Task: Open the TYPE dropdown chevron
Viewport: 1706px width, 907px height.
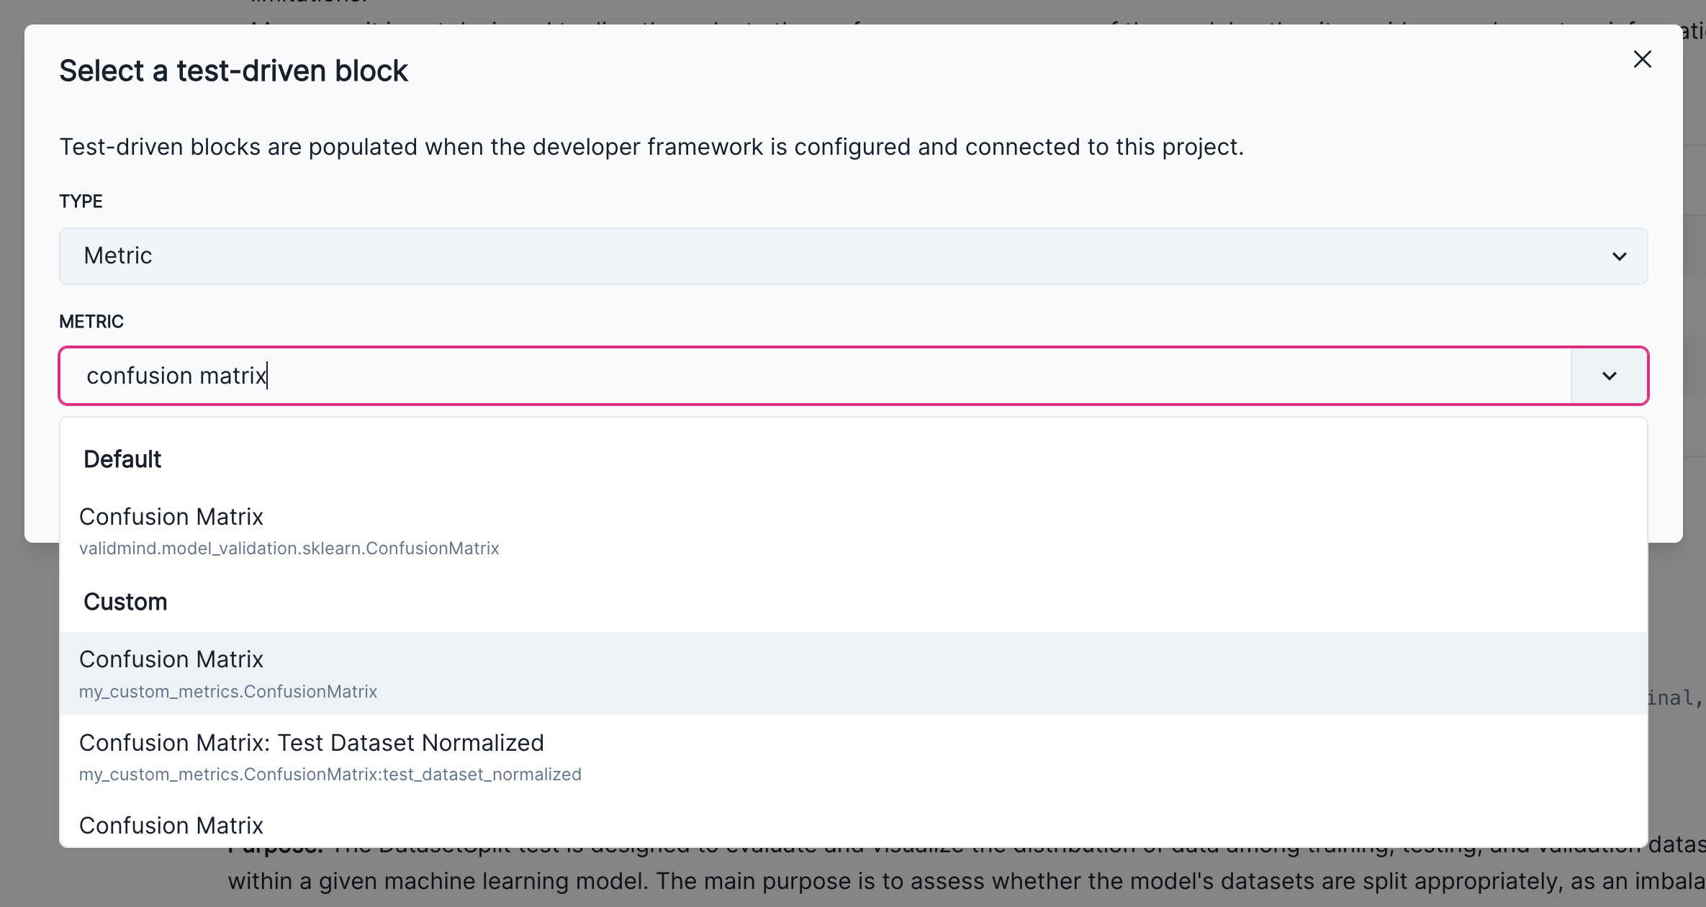Action: pos(1620,256)
